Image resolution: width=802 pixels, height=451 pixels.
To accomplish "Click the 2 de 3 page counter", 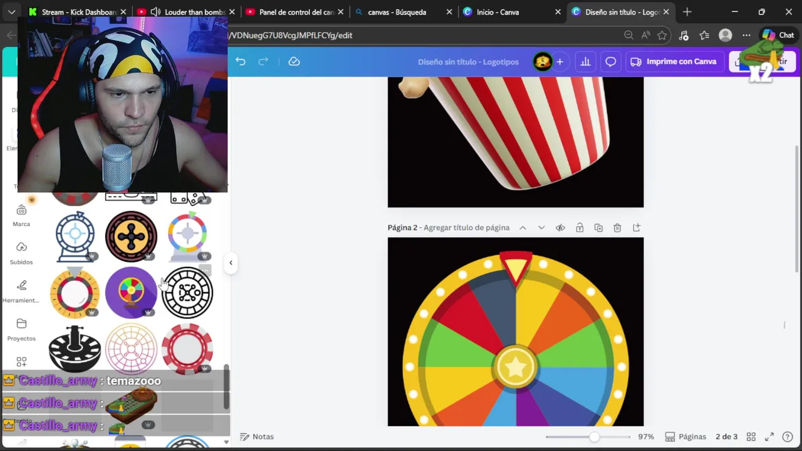I will point(726,437).
